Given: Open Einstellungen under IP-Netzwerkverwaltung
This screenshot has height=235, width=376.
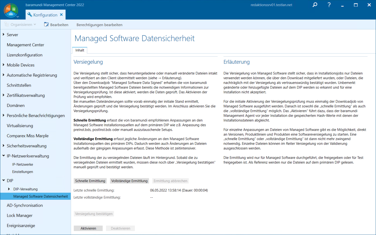Looking at the screenshot, I should pyautogui.click(x=22, y=172).
